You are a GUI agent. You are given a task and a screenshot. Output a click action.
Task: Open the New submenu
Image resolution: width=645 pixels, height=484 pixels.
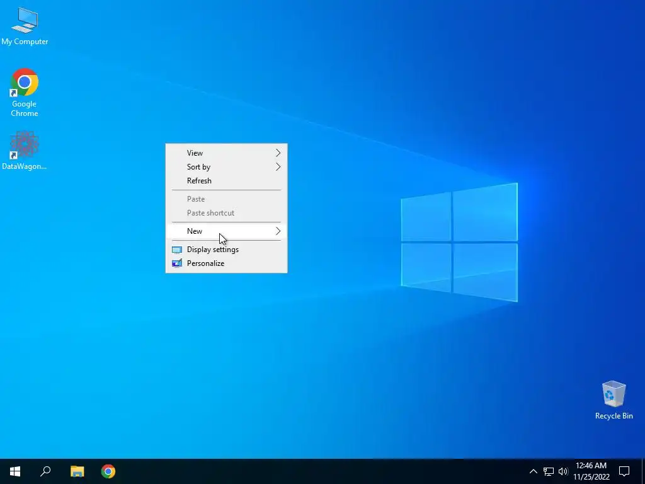click(226, 231)
